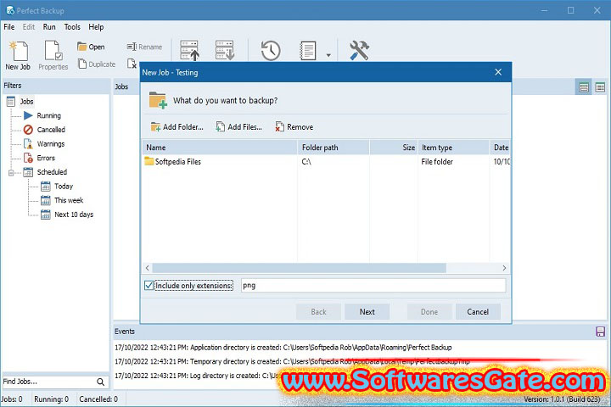Close the New Job - Testing dialog
Viewport: 611px width, 407px height.
(498, 72)
